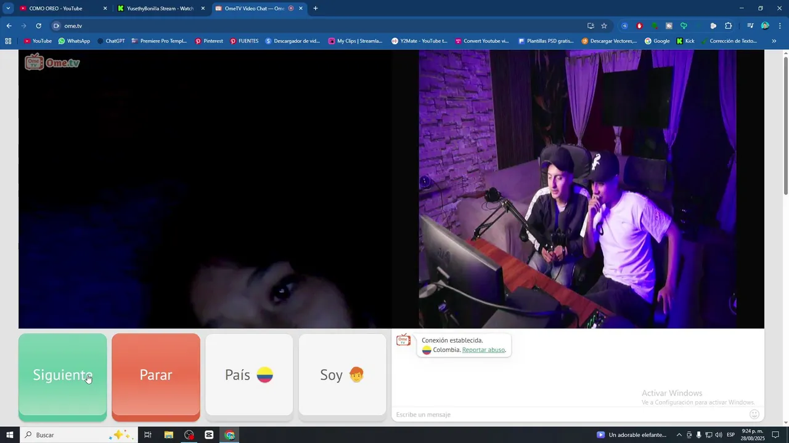Screen dimensions: 789x443
Task: Reload the ome.tv page
Action: [38, 26]
